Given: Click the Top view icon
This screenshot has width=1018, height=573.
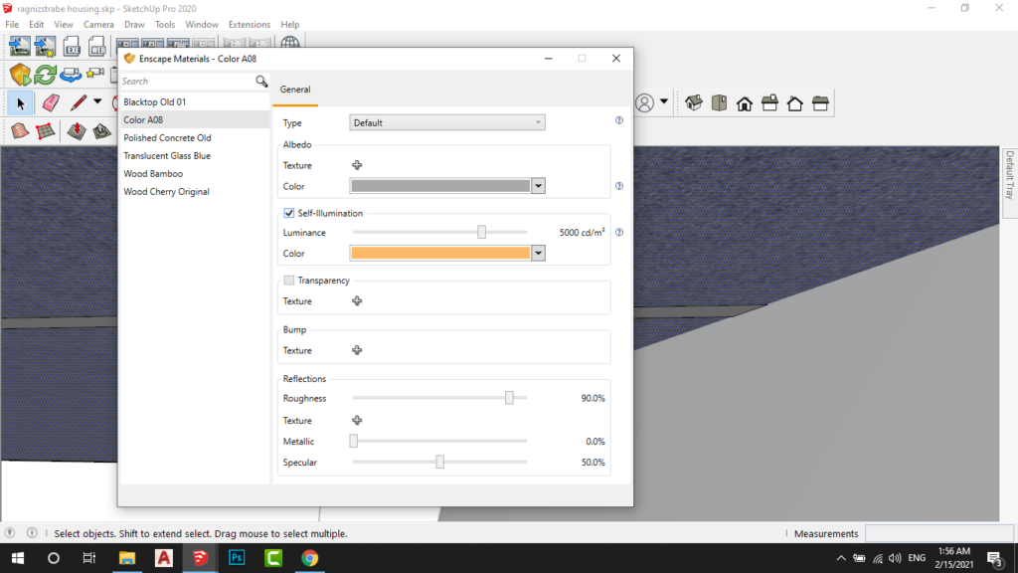Looking at the screenshot, I should (719, 102).
